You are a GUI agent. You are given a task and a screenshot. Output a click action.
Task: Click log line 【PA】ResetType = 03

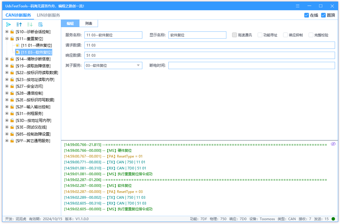click(103, 192)
